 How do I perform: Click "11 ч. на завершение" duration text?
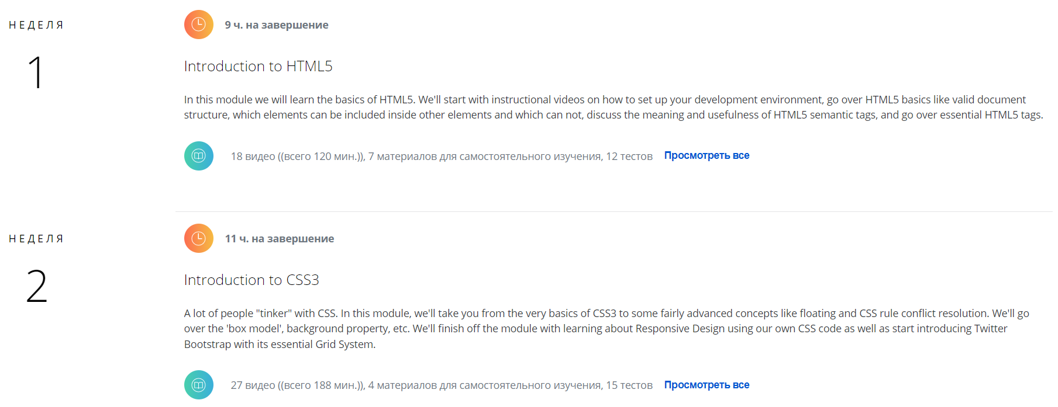point(280,239)
